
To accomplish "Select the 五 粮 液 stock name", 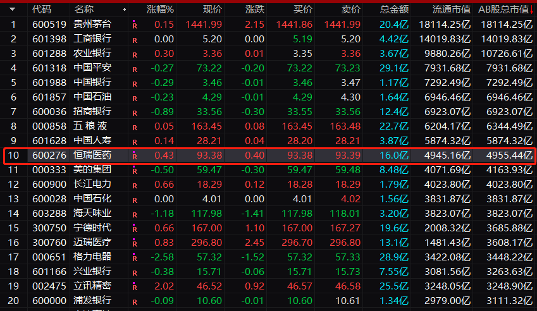I will point(92,126).
